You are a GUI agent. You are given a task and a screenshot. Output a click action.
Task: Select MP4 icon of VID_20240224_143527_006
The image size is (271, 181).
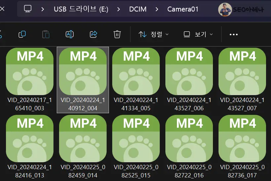pos(189,71)
